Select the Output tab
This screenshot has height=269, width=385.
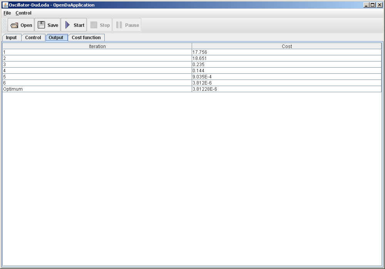coord(57,37)
